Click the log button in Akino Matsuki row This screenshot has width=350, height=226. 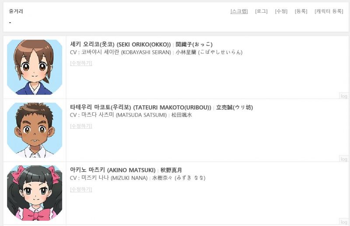click(x=344, y=222)
